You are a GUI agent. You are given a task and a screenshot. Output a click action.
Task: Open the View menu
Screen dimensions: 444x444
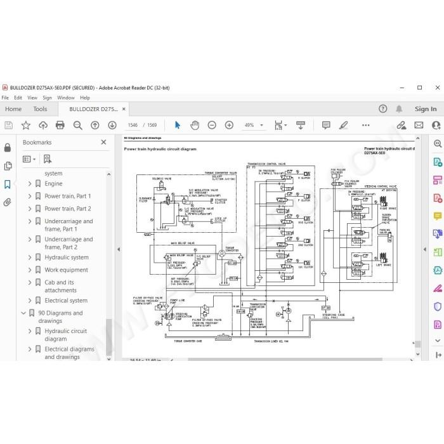pos(32,98)
